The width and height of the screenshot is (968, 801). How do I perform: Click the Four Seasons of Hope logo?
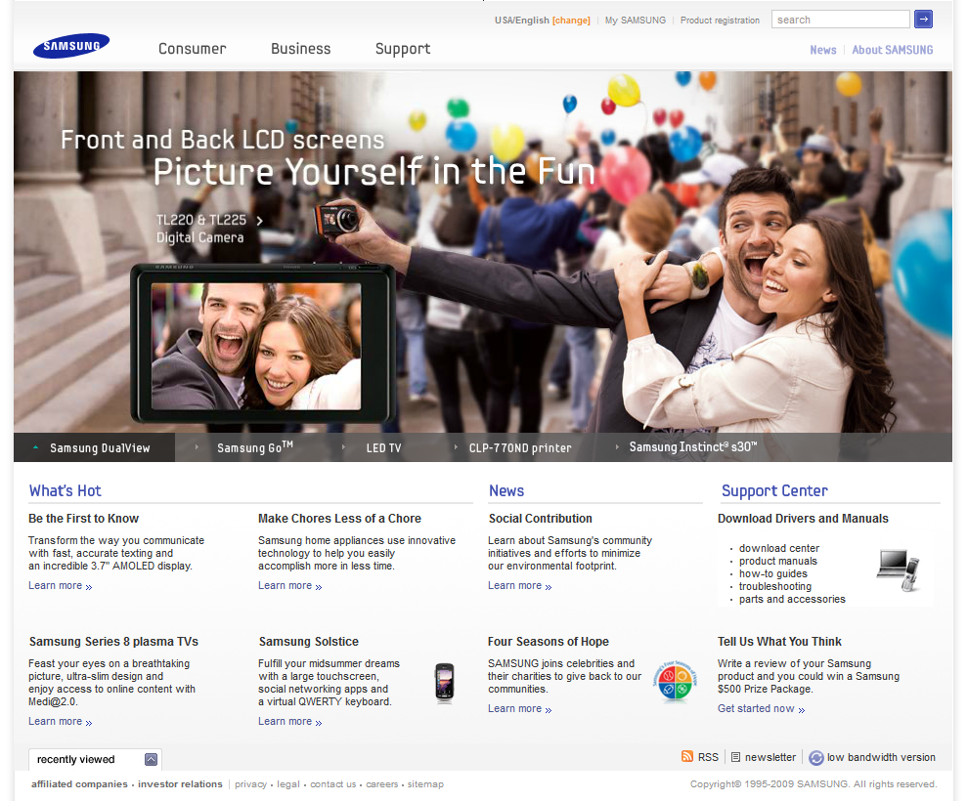[674, 682]
